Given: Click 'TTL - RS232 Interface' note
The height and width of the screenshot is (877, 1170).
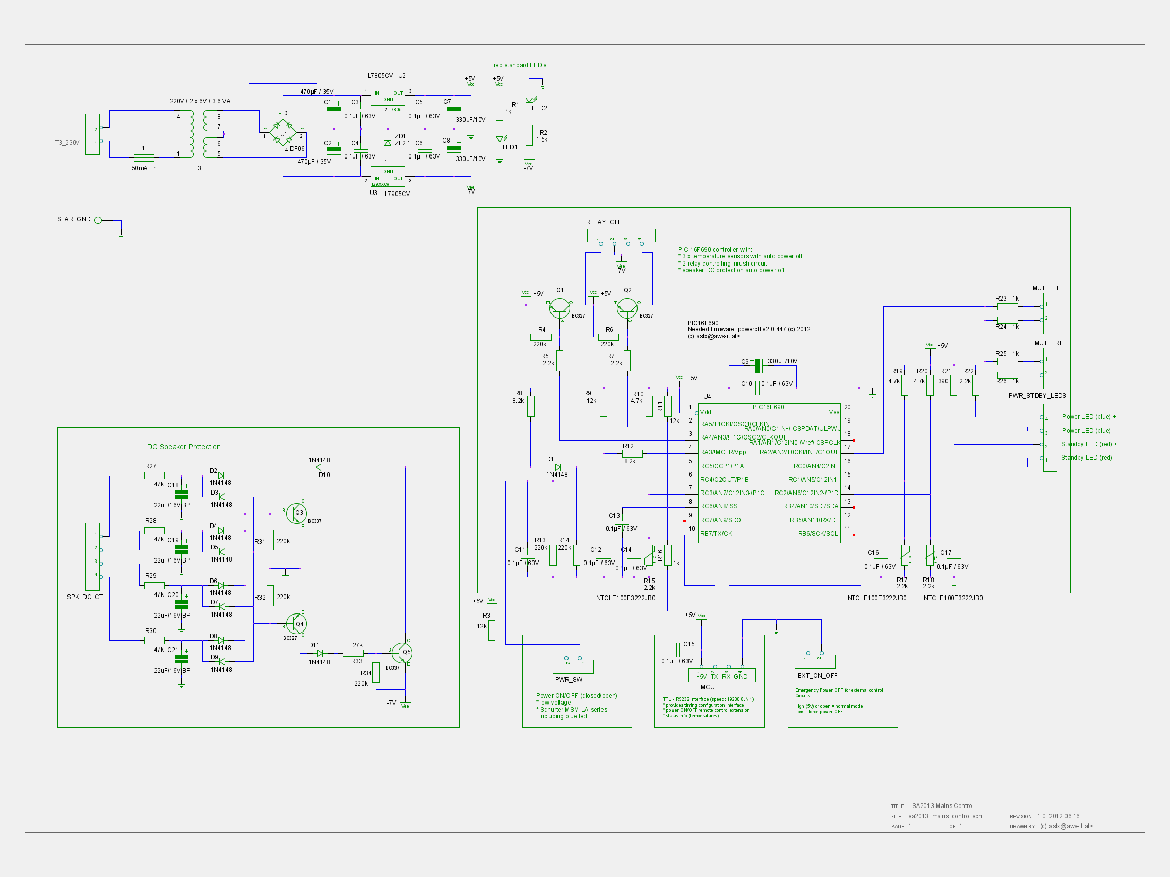Looking at the screenshot, I should 709,699.
